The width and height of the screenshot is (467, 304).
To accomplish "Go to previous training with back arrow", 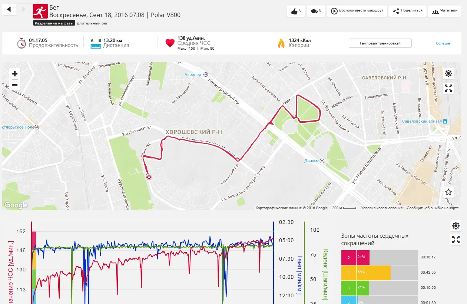I will click(x=9, y=9).
